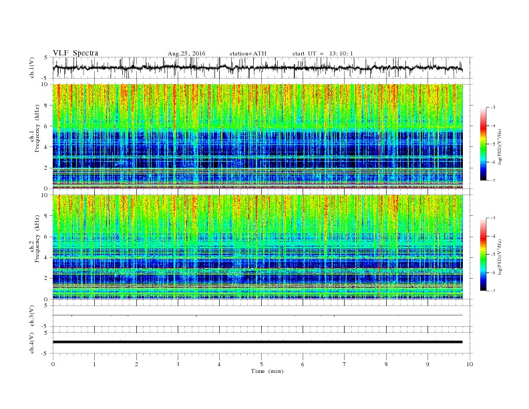Screen dimensions: 529x409
Task: Click the -6 tick on ch.2 color bar
Action: [492, 273]
